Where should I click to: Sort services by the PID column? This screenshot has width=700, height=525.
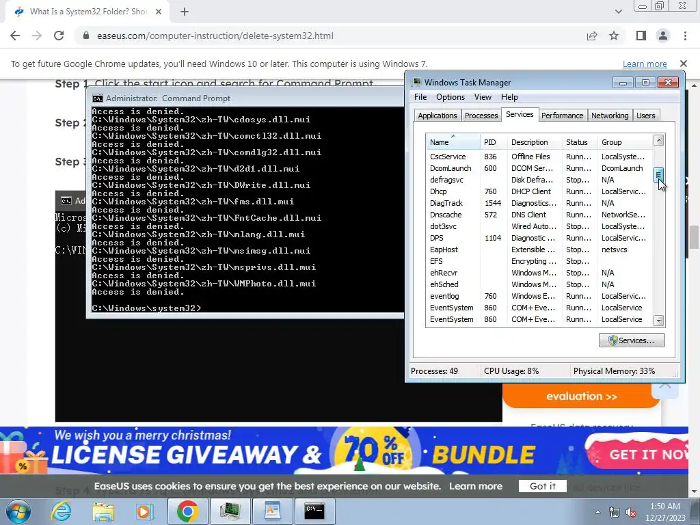point(494,142)
